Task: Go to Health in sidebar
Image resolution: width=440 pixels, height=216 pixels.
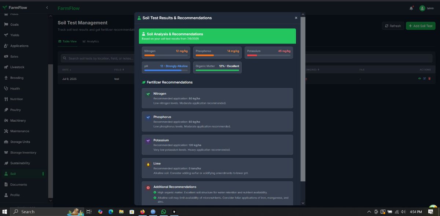Action: pos(15,88)
